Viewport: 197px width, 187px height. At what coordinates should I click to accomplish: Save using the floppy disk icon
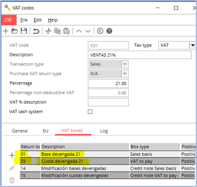coord(24,31)
